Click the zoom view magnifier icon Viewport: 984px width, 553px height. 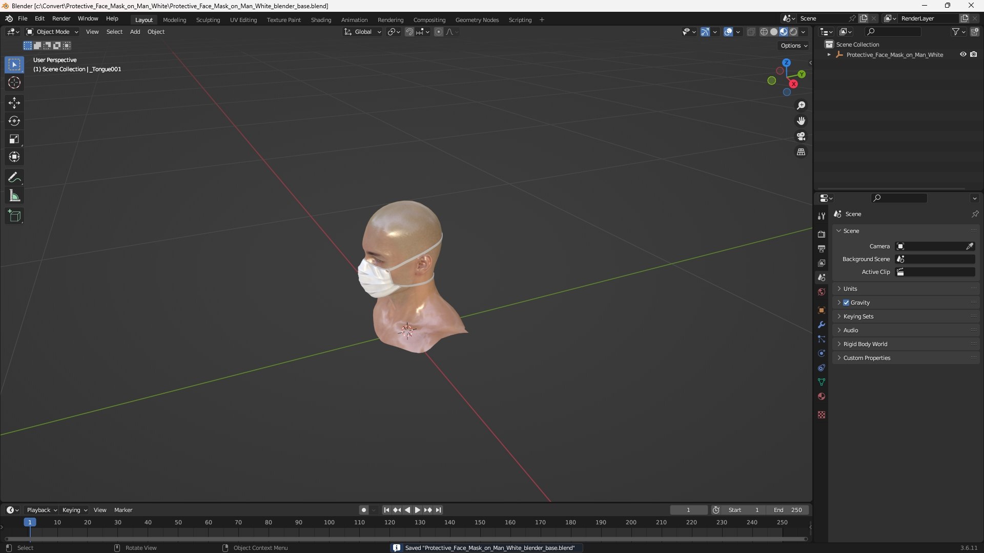pos(801,105)
